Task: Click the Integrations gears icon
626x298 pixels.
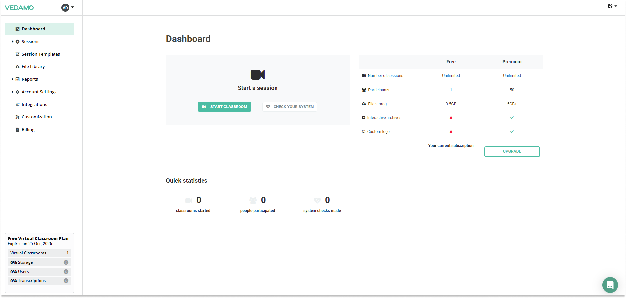Action: 18,105
